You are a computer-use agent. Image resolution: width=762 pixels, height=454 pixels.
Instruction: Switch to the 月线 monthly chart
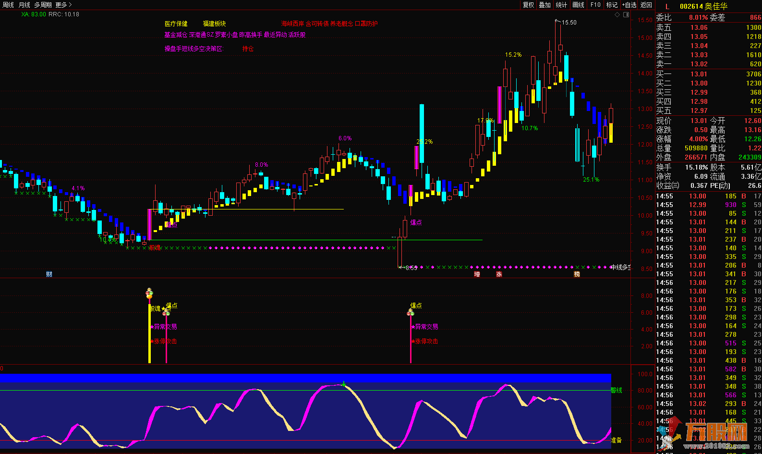[24, 5]
